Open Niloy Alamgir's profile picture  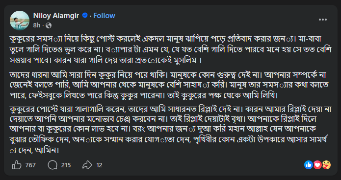(x=19, y=21)
